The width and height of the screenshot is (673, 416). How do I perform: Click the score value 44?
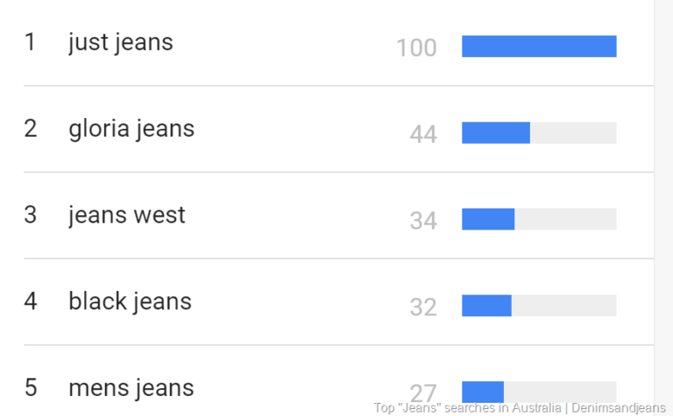pyautogui.click(x=423, y=134)
